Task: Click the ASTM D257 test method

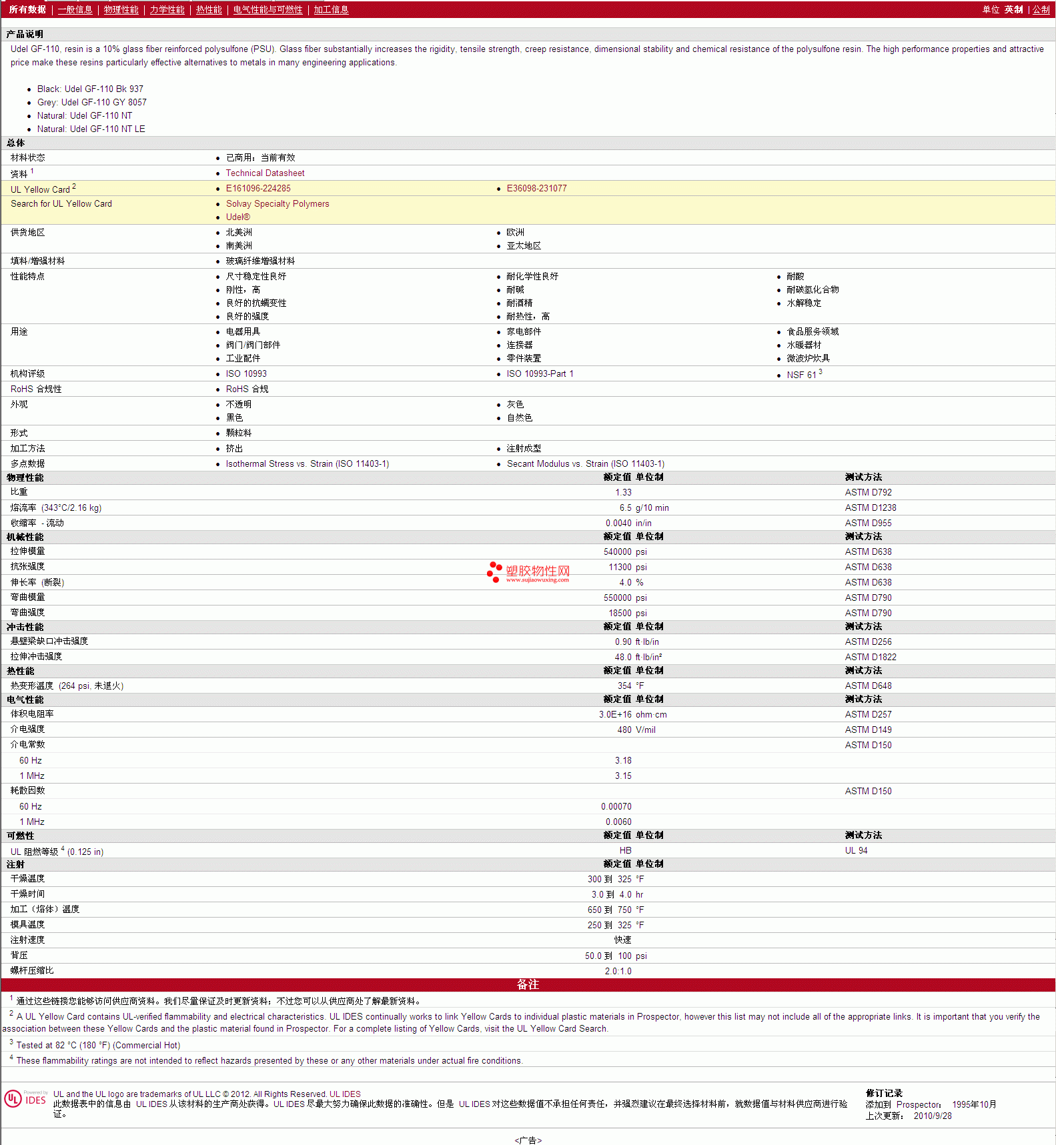Action: (x=868, y=714)
